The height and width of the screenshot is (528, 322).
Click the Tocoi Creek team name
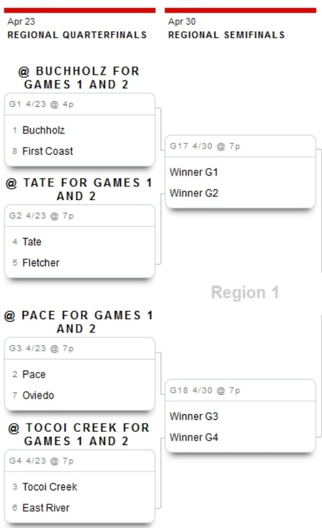[x=50, y=487]
